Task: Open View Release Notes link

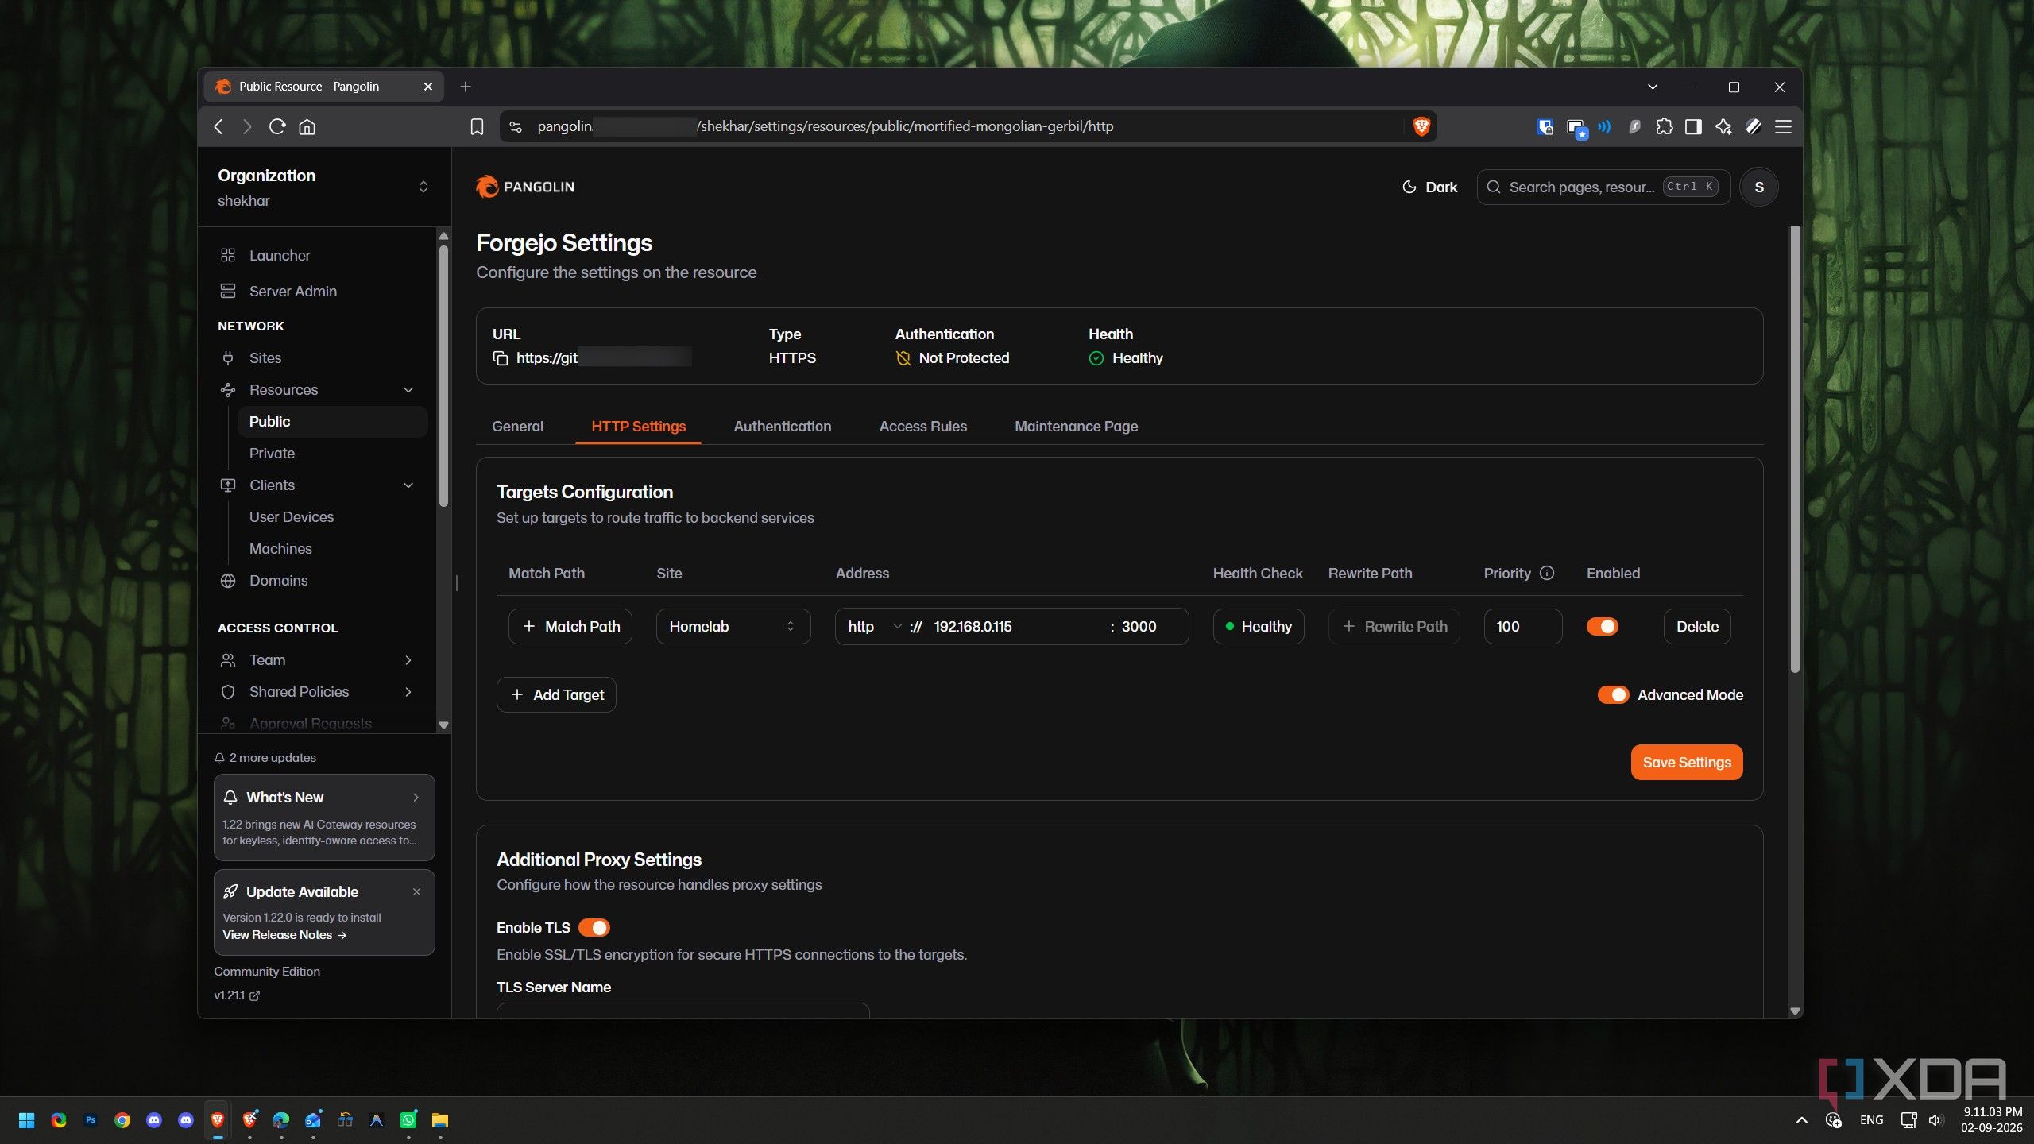Action: 284,935
